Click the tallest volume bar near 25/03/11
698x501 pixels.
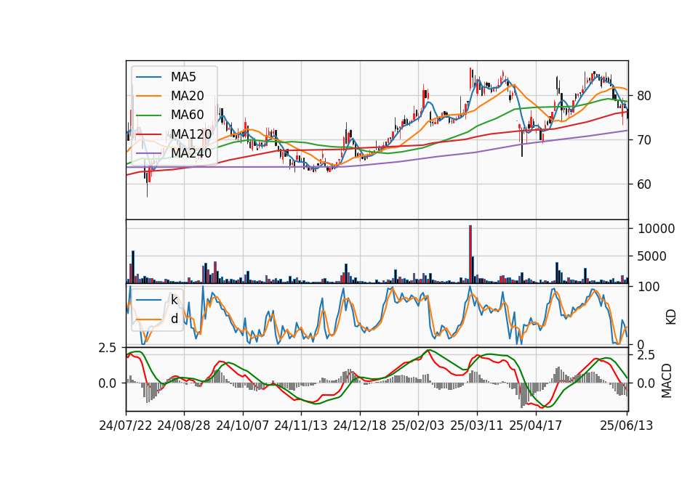470,254
